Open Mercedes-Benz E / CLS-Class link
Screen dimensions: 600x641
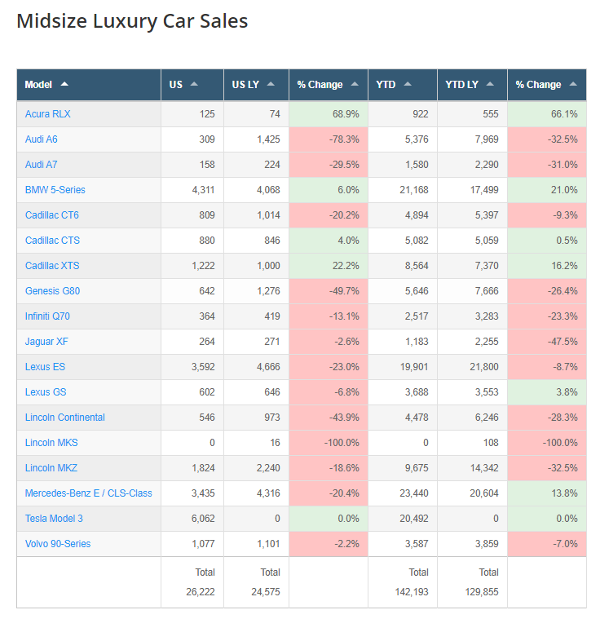point(88,493)
